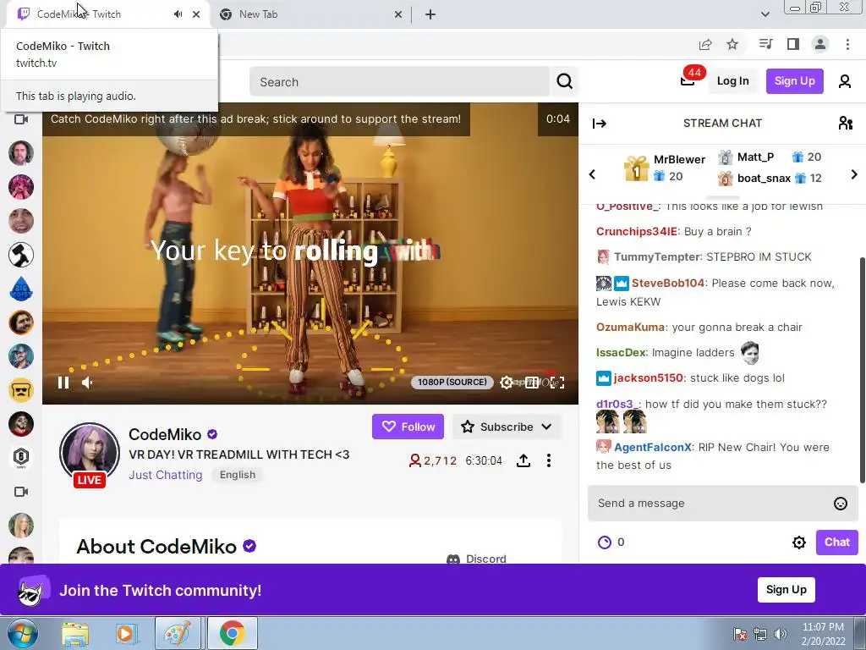Open Windows Media Player from taskbar
The height and width of the screenshot is (650, 866).
click(126, 633)
